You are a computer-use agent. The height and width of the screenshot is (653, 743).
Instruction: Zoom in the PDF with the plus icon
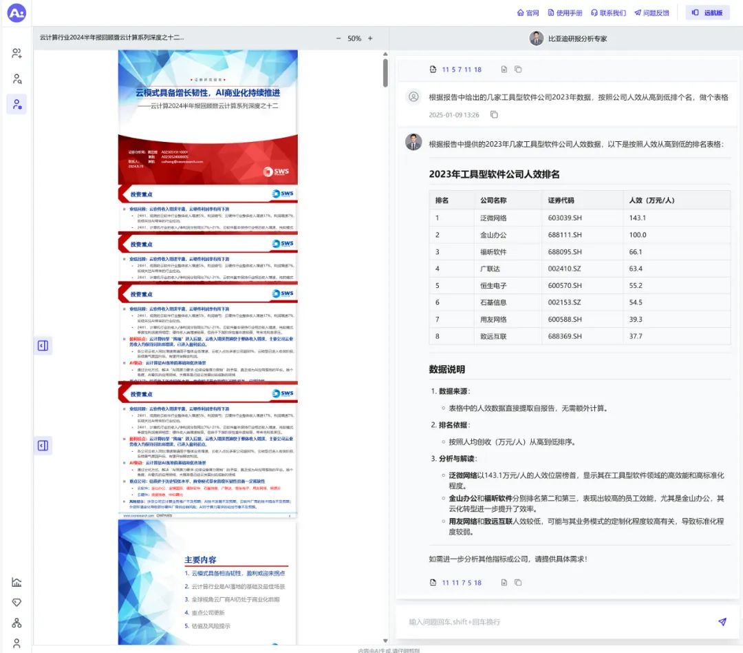(x=370, y=39)
